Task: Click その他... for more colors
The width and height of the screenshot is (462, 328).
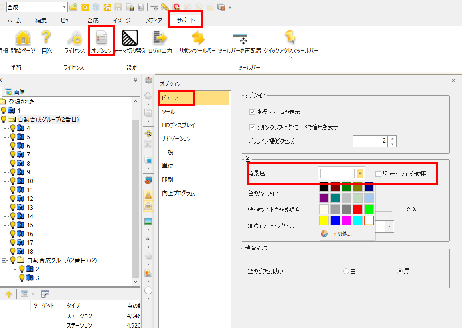Action: pos(342,234)
